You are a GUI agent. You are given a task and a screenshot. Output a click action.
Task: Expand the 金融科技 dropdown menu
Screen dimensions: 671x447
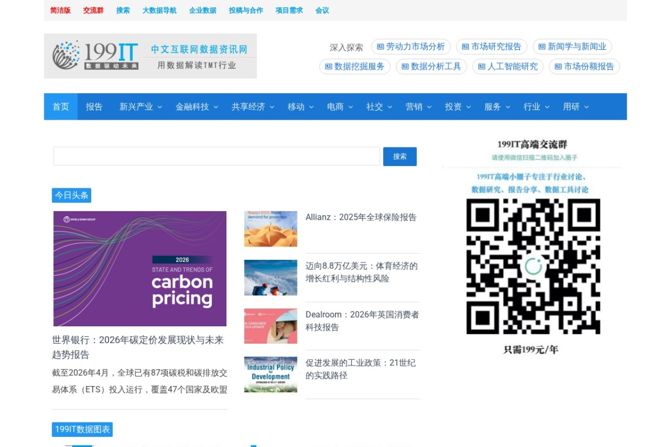[196, 107]
